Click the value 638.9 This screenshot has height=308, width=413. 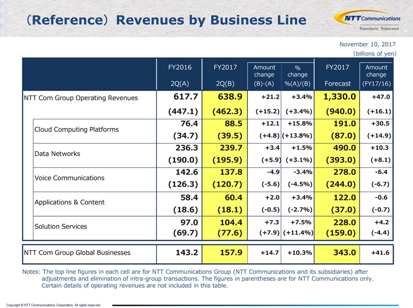coord(230,97)
